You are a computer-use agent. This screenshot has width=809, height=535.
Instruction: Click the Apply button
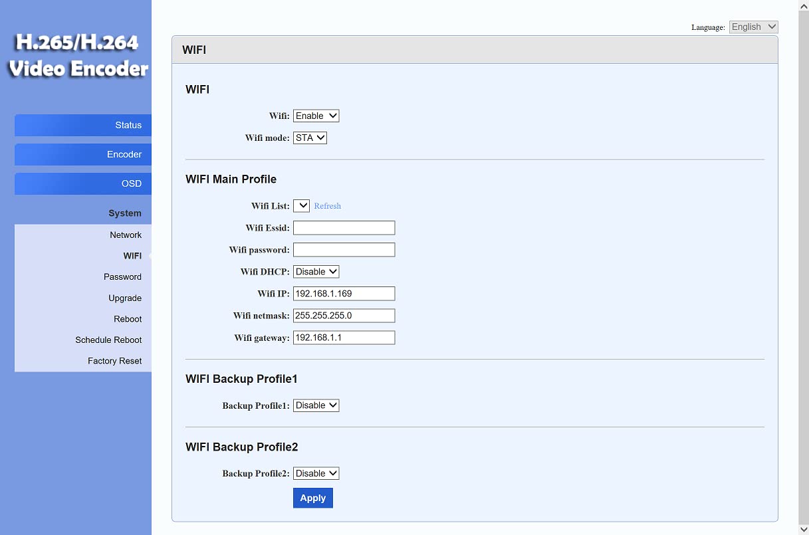[312, 498]
